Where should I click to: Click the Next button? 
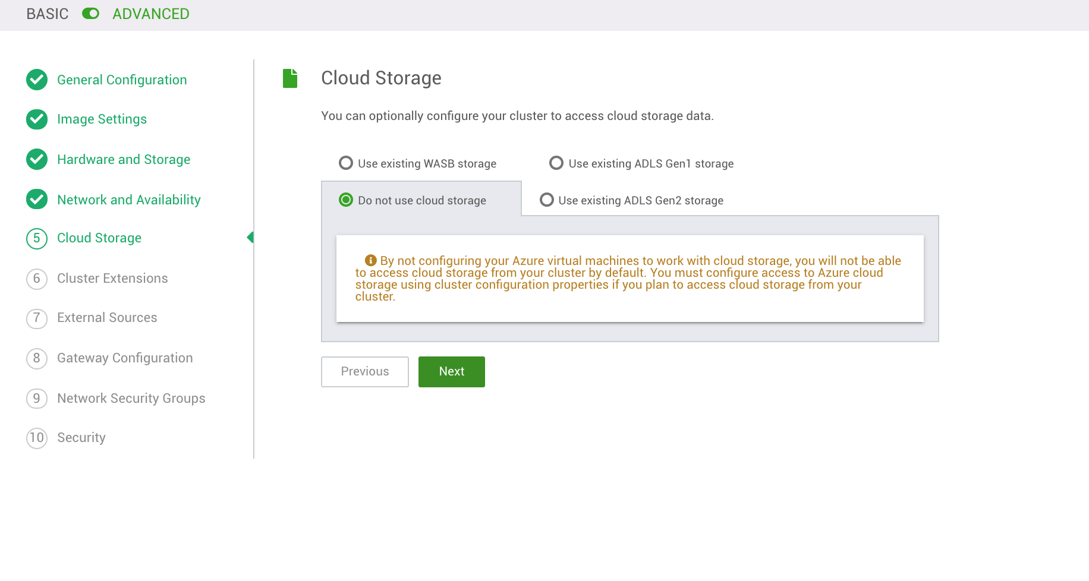coord(451,371)
